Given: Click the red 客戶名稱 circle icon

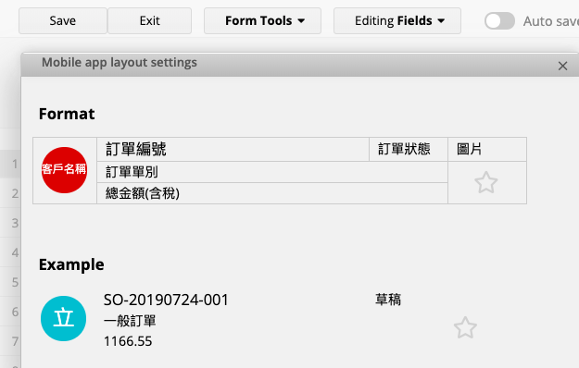Looking at the screenshot, I should click(64, 170).
